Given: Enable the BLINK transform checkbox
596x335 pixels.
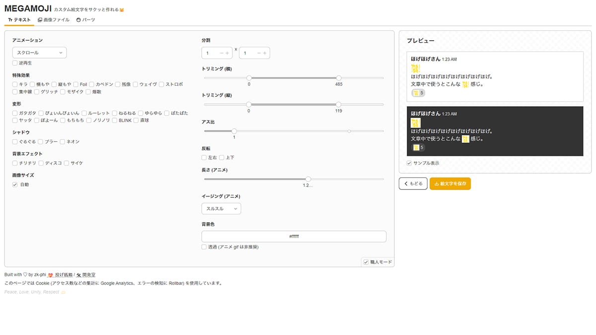Looking at the screenshot, I should click(x=115, y=120).
